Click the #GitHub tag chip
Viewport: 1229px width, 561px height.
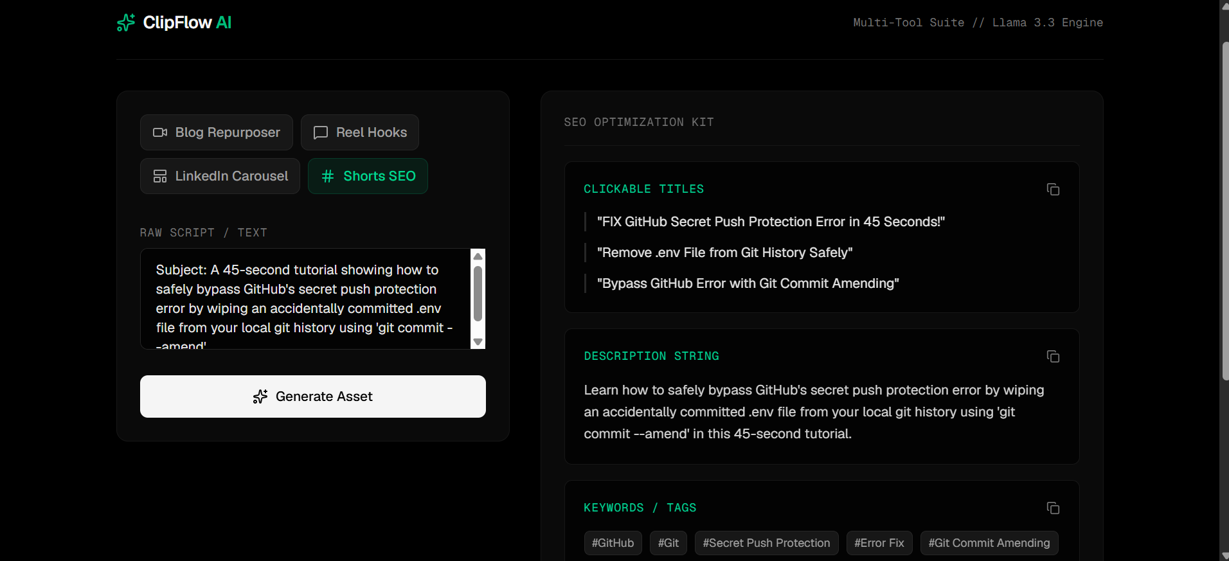[613, 543]
